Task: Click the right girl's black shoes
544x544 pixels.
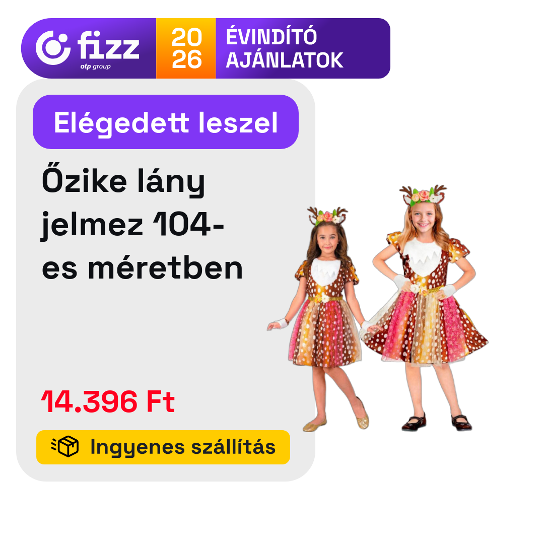Action: (x=436, y=422)
